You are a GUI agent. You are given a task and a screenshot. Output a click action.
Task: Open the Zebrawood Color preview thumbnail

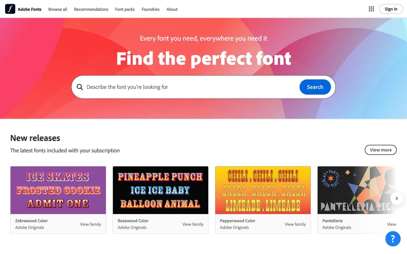tap(58, 190)
